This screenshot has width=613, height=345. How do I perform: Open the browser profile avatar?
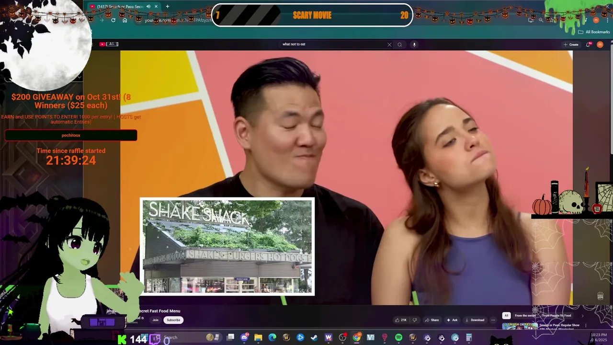point(596,20)
